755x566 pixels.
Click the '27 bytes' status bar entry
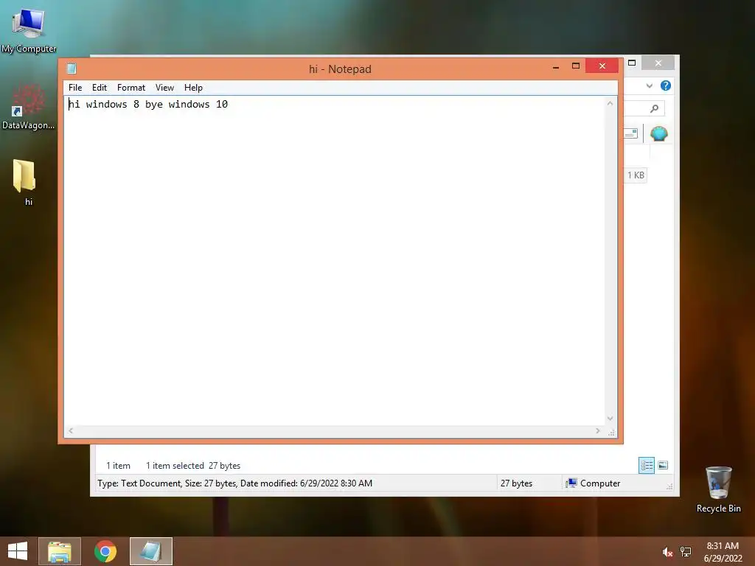516,483
